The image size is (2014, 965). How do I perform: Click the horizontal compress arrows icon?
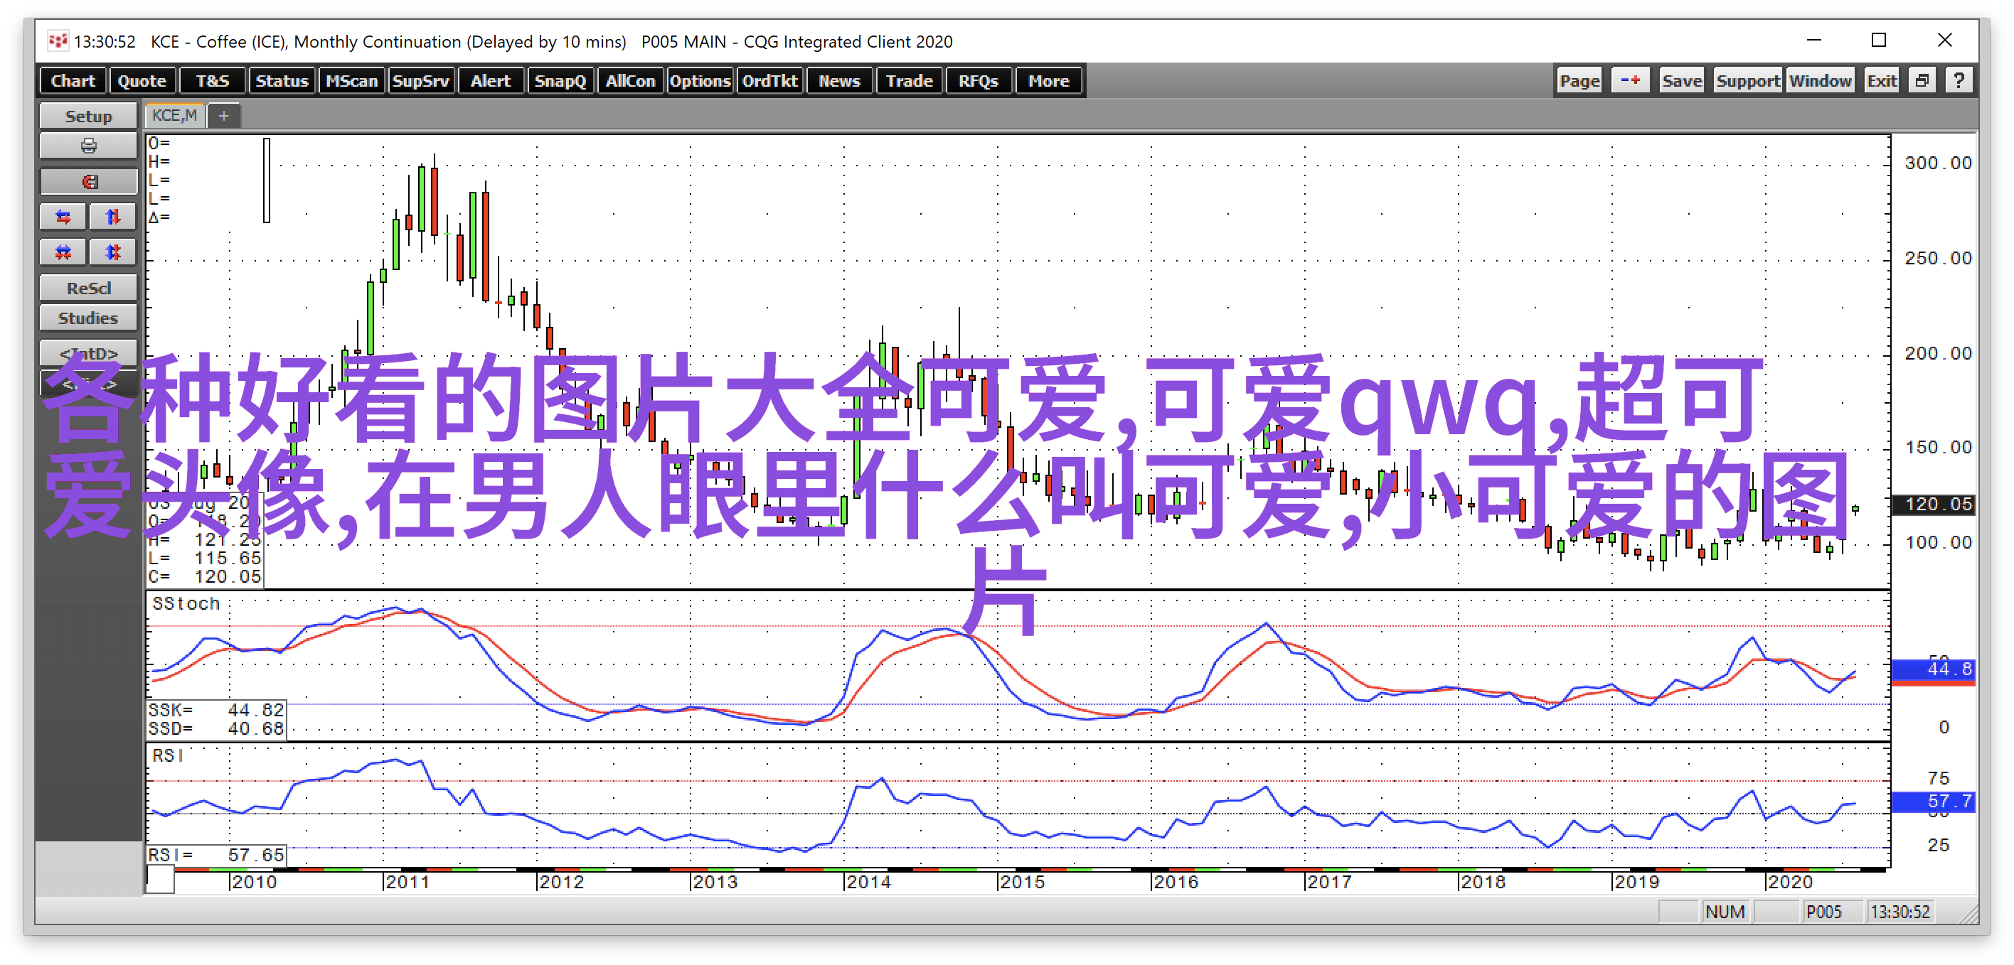point(63,252)
